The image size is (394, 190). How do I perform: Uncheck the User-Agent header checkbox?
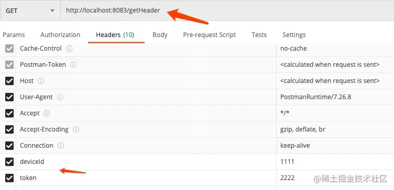[9, 97]
